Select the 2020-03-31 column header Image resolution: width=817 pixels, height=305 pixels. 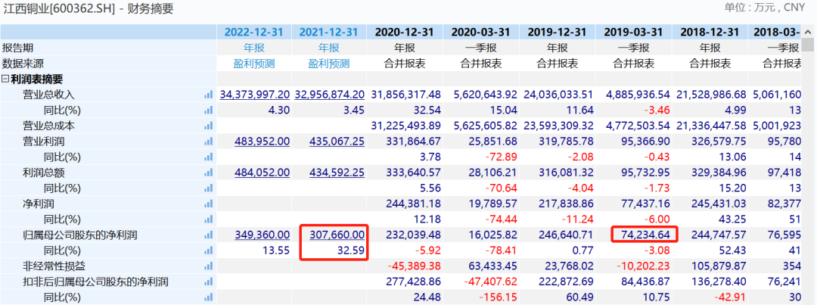point(481,32)
